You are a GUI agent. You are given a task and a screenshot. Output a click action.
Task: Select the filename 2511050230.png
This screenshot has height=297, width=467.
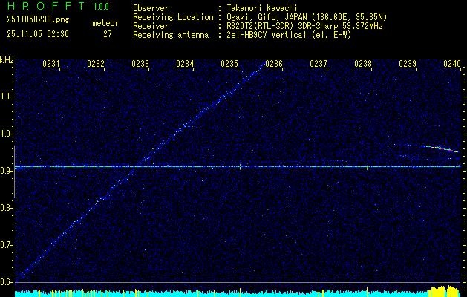(38, 20)
